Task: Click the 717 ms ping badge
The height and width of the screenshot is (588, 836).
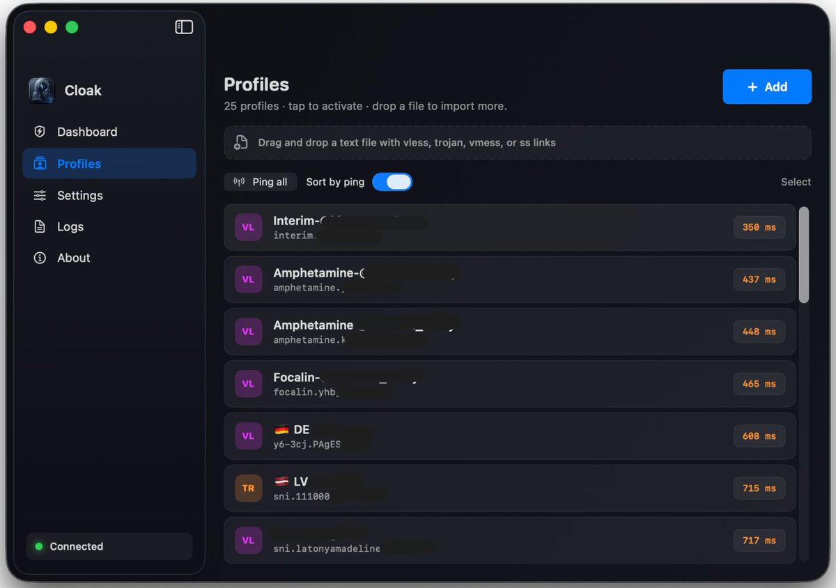Action: [759, 541]
